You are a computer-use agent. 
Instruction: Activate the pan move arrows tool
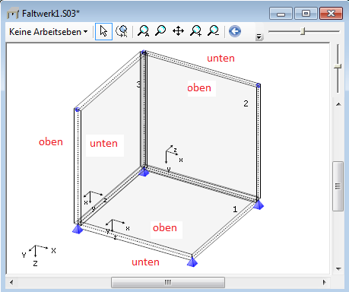pos(178,31)
